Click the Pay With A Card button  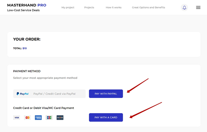(106, 117)
